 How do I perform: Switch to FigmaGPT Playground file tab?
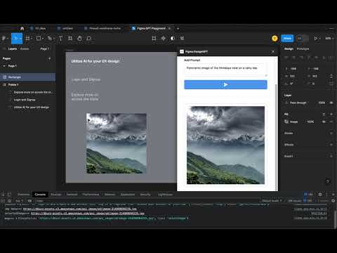point(151,29)
